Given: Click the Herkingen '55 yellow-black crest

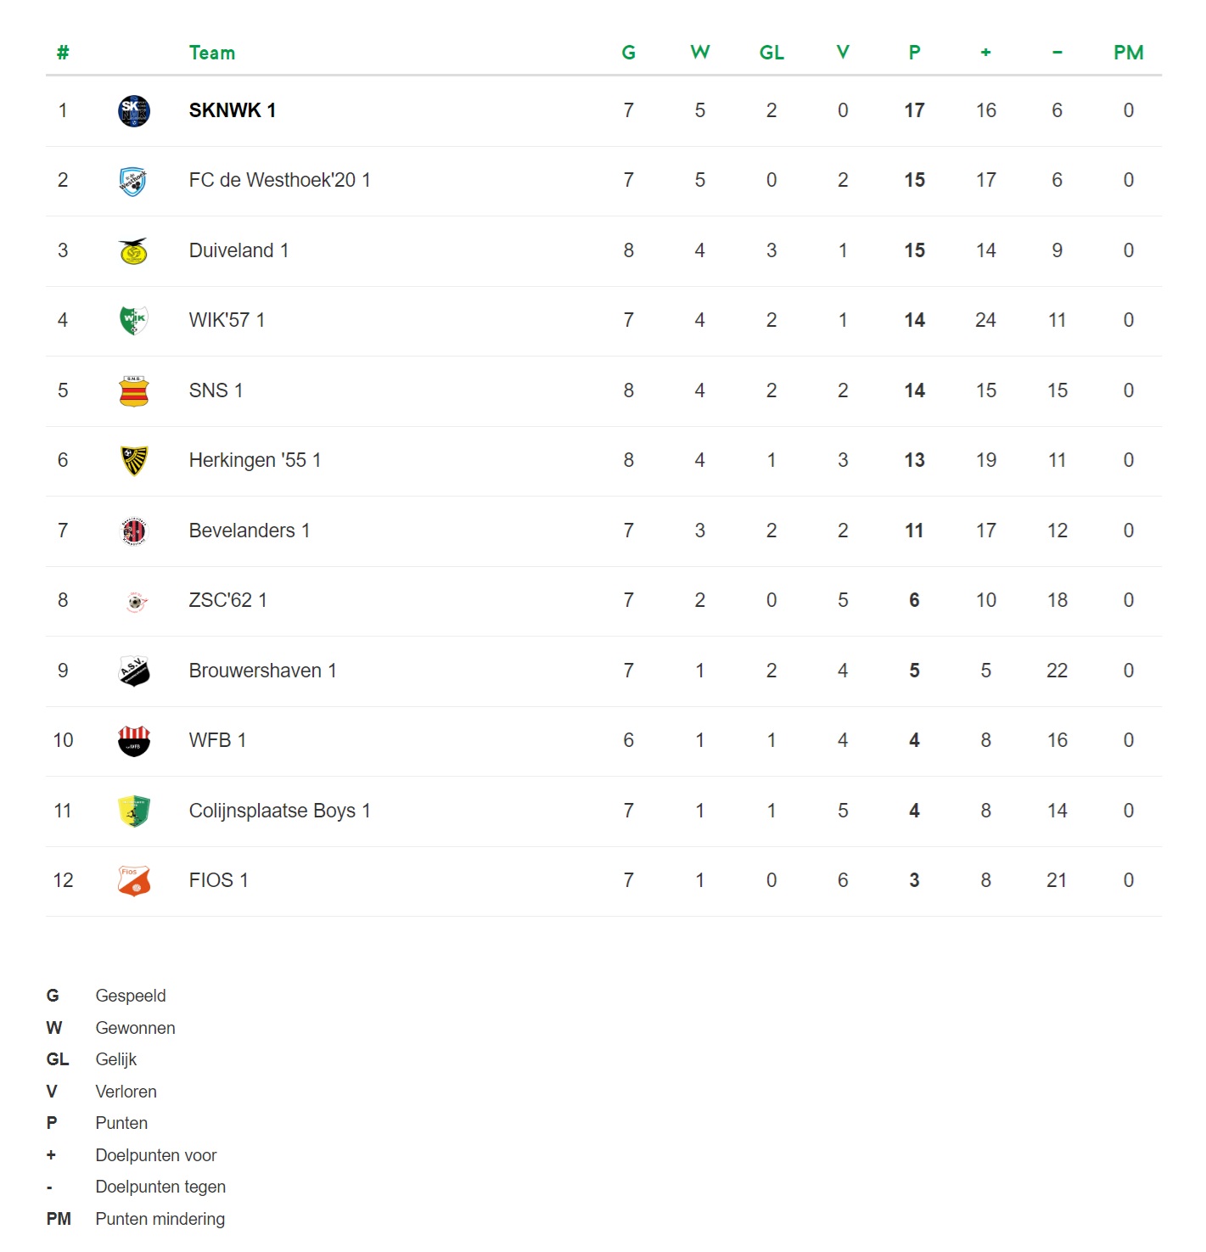Looking at the screenshot, I should pos(134,461).
